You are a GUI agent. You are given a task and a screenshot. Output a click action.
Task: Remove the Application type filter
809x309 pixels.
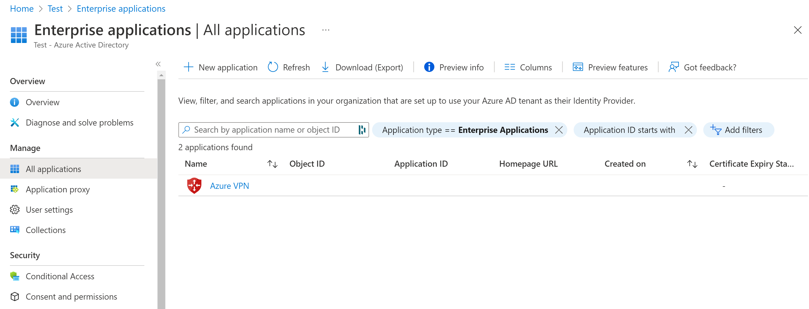click(558, 130)
